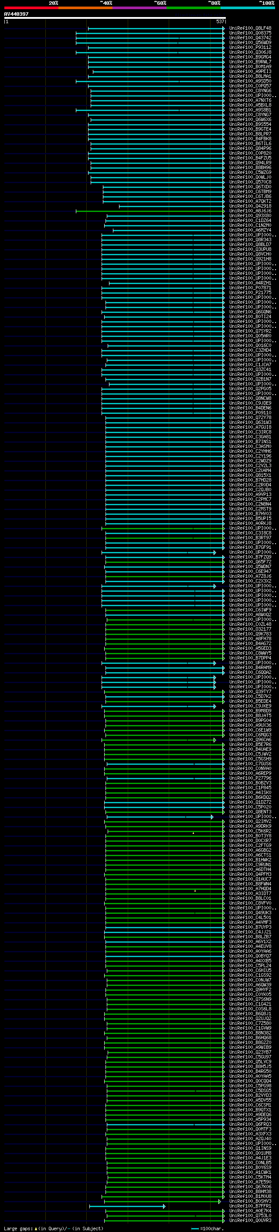Select hit label UniRef100_Q921H8
The width and height of the screenshot is (279, 1232).
coord(250,259)
